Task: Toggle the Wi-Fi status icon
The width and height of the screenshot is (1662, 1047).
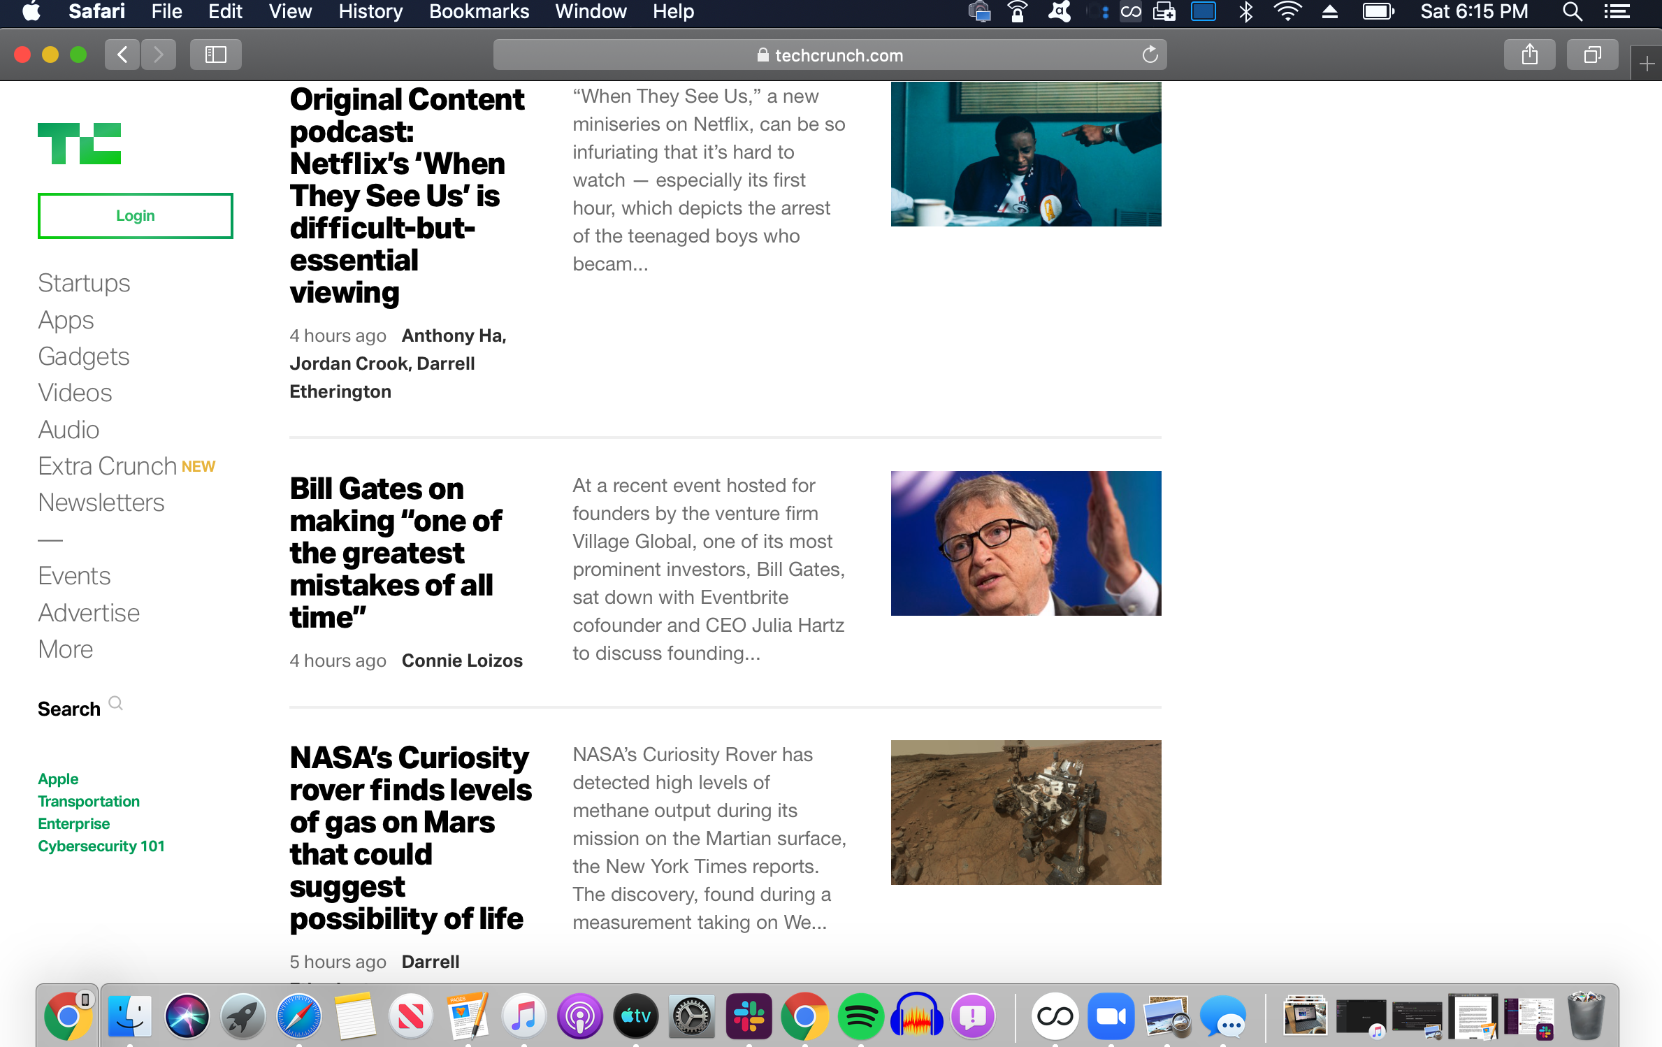Action: [1287, 12]
